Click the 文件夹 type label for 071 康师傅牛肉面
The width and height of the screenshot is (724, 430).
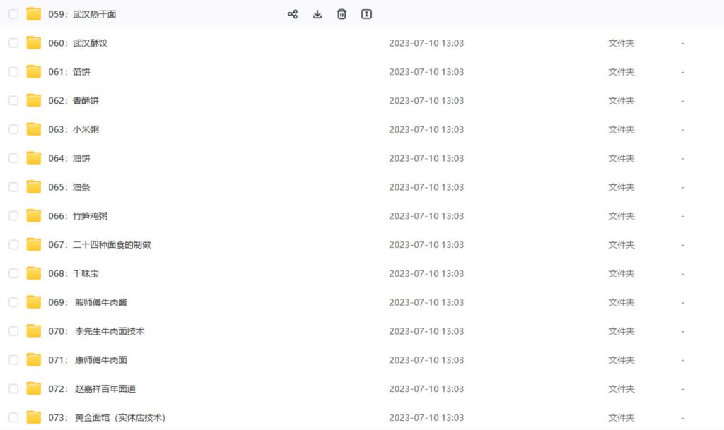coord(621,360)
